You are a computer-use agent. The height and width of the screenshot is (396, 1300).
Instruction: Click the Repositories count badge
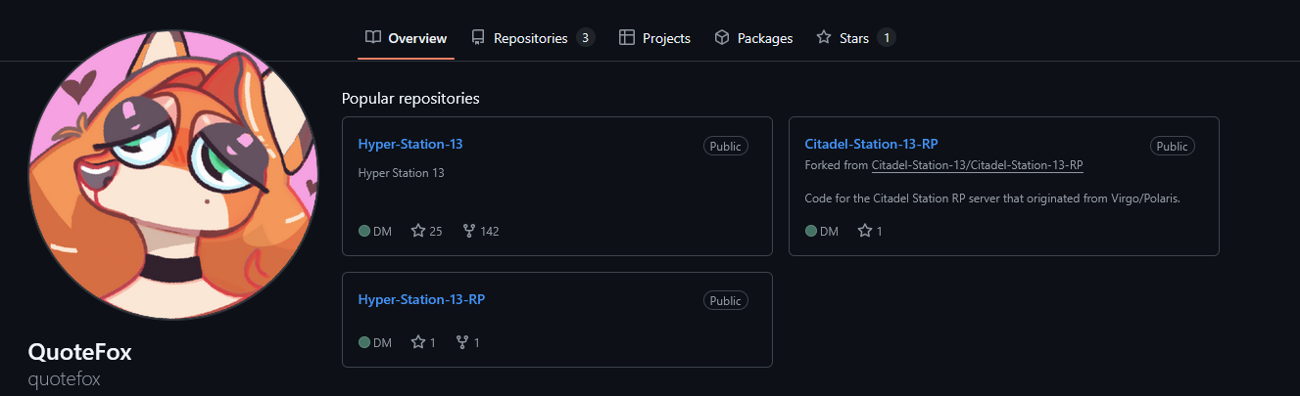585,38
